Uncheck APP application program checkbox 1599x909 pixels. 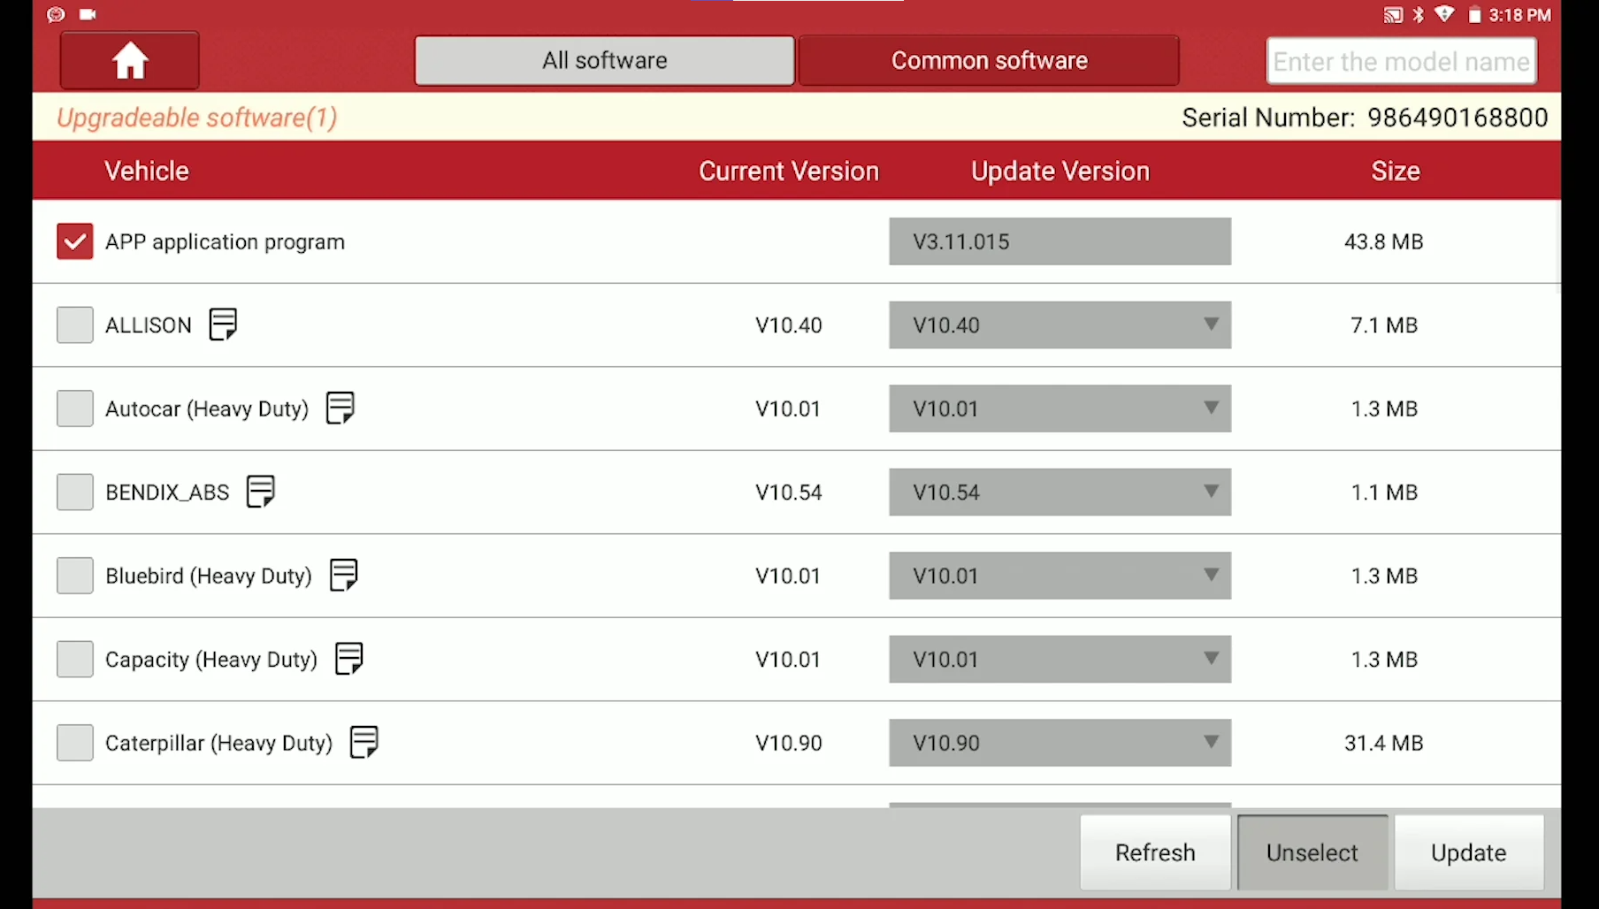coord(75,241)
